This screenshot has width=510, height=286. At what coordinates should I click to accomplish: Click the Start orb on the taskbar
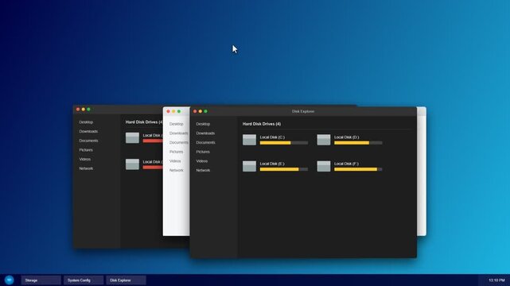[9, 280]
